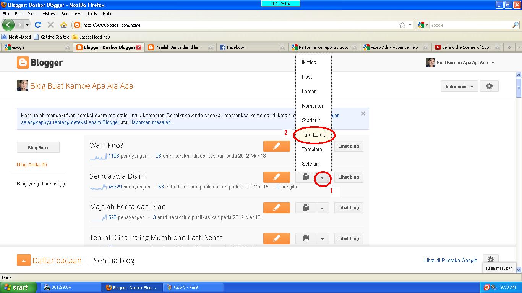The width and height of the screenshot is (522, 293).
Task: Click the Windows start button
Action: coord(18,287)
